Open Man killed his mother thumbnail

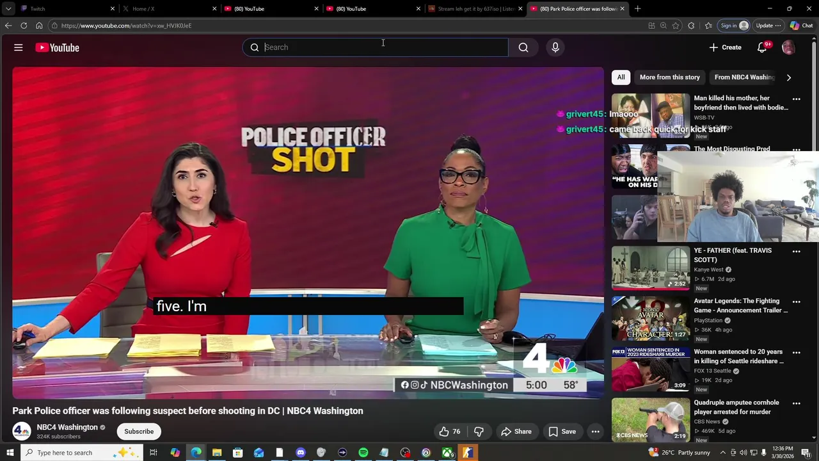[651, 115]
